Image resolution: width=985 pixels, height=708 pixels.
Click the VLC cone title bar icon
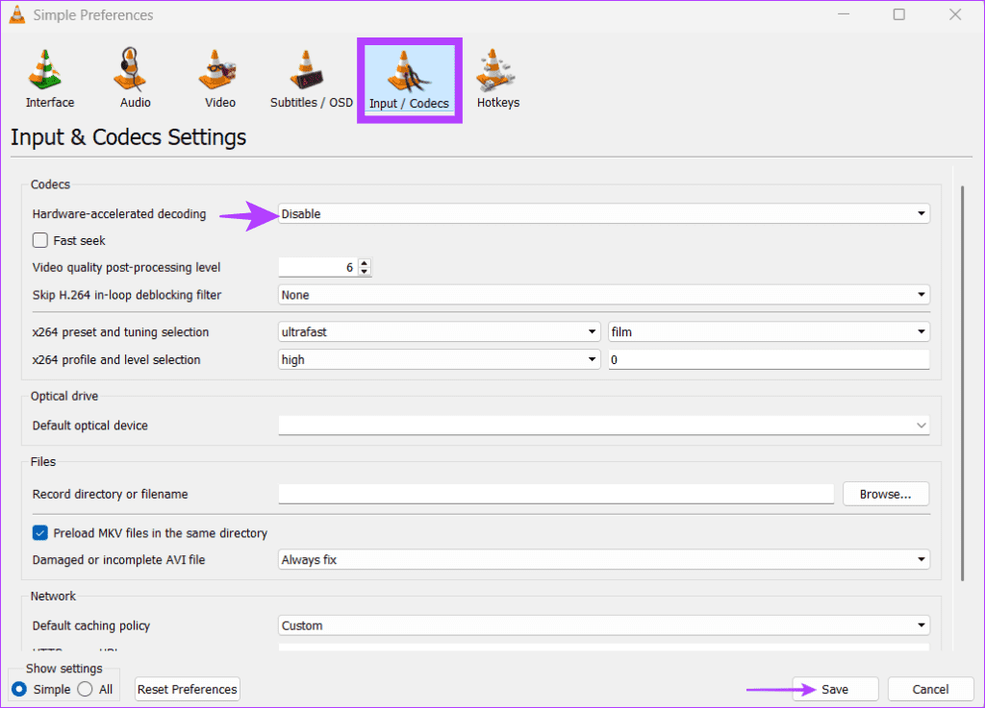[17, 14]
